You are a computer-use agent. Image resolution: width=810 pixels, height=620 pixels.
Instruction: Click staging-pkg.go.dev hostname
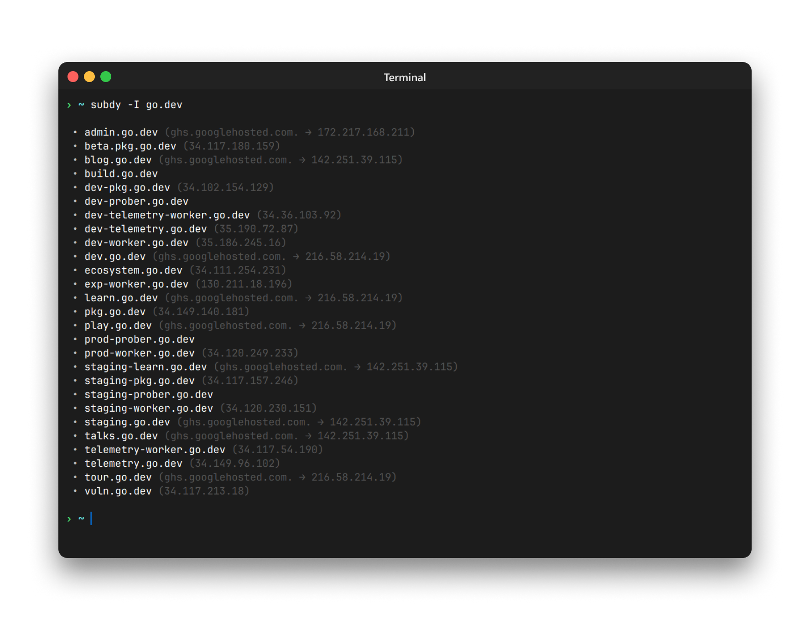tap(140, 381)
